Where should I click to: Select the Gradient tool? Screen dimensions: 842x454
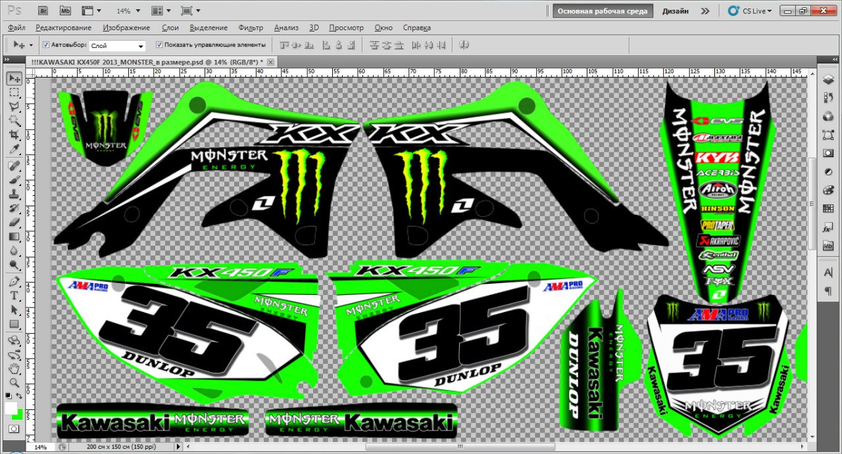pos(14,237)
